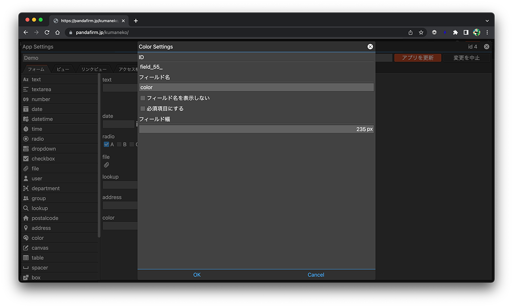
Task: Click the color palette icon in sidebar
Action: (x=26, y=238)
